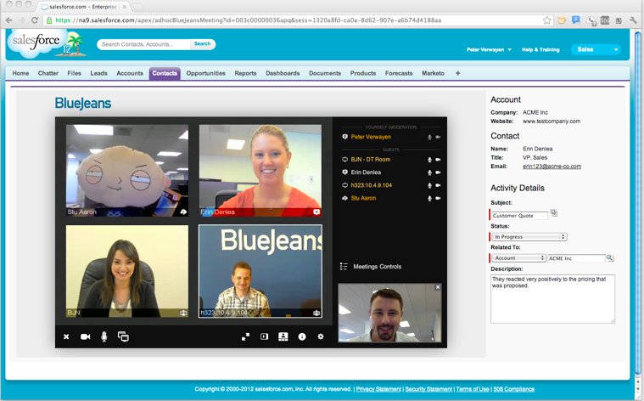The width and height of the screenshot is (644, 401).
Task: Open the Terms of Use link
Action: (473, 389)
